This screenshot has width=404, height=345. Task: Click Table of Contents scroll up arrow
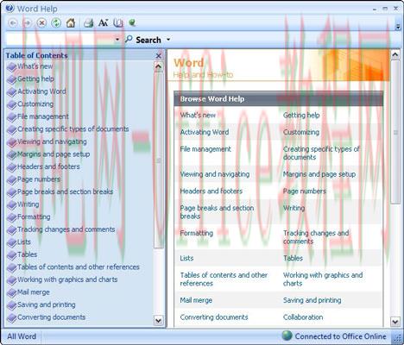tap(159, 67)
